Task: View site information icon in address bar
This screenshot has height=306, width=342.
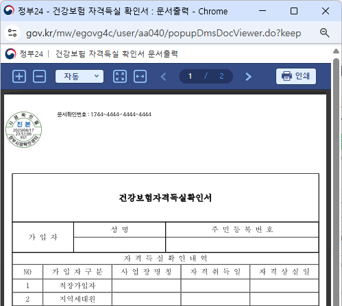Action: pos(12,33)
